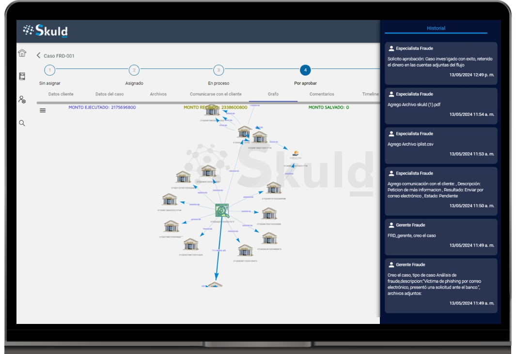Open the hamburger menu above the graph
The image size is (516, 354).
tap(43, 111)
